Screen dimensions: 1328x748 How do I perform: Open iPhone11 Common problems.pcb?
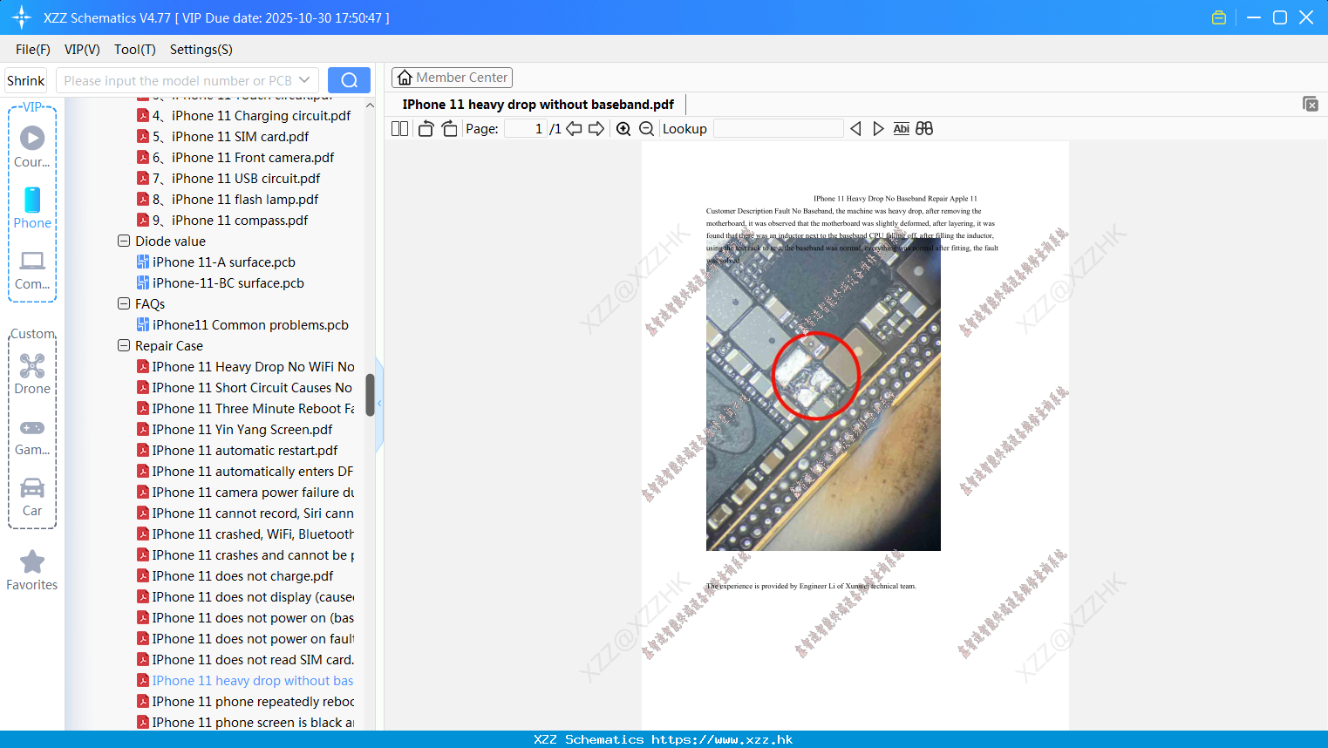pos(243,324)
